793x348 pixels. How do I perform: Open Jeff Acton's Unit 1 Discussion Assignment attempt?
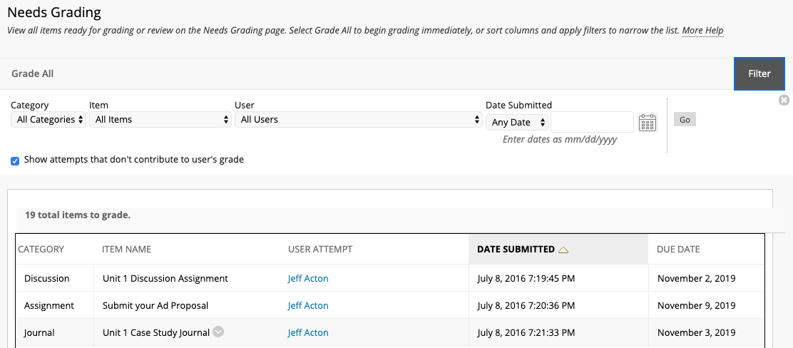[x=308, y=278]
